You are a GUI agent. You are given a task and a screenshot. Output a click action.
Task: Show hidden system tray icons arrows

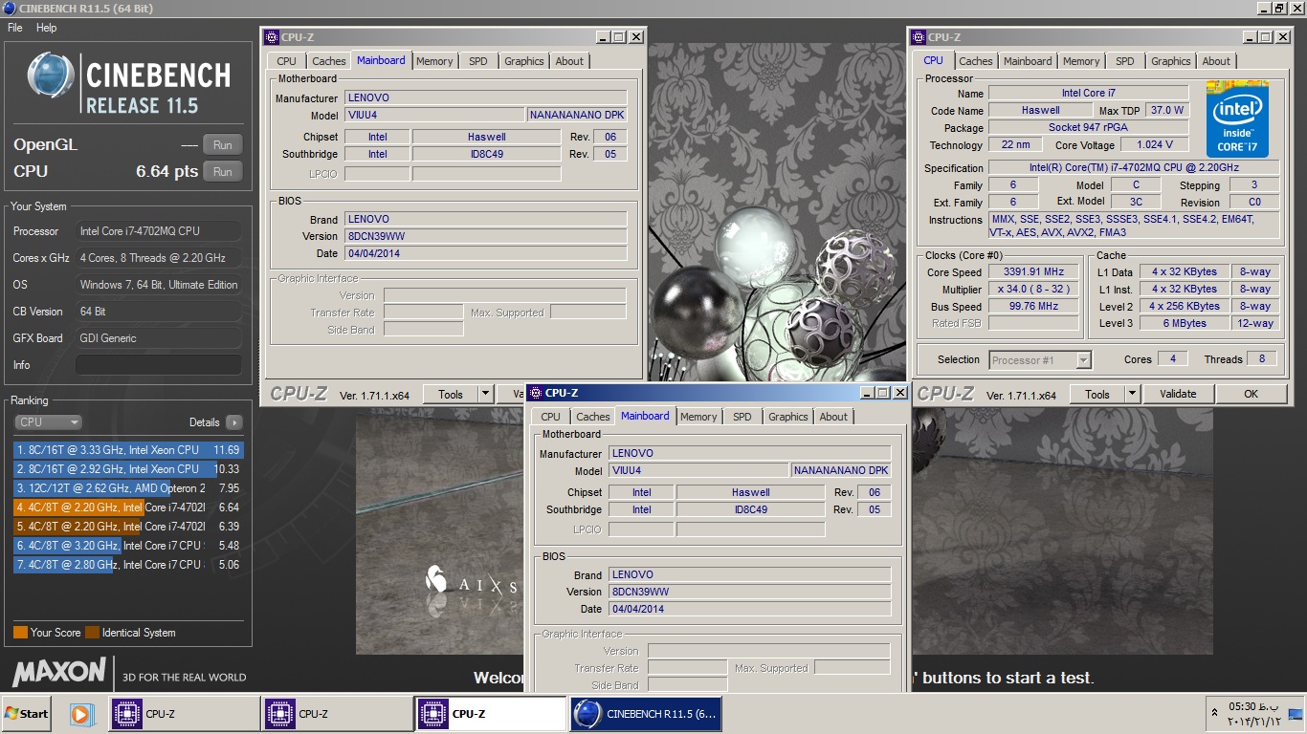click(x=1215, y=713)
